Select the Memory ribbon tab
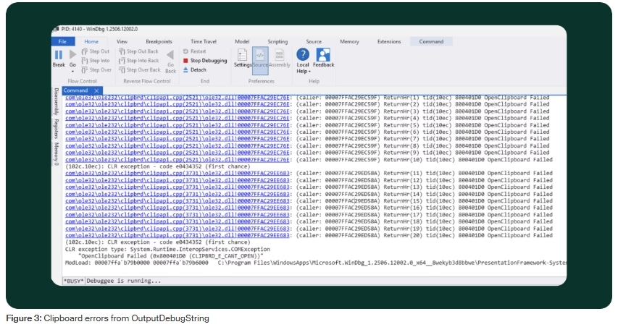Screen dimensions: 618x327 tap(349, 42)
